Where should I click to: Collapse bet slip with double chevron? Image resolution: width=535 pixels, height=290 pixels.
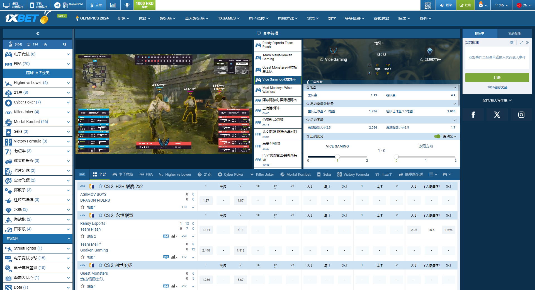point(527,42)
